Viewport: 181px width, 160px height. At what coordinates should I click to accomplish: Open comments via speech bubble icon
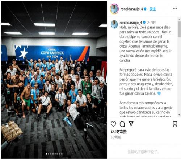click(x=122, y=124)
